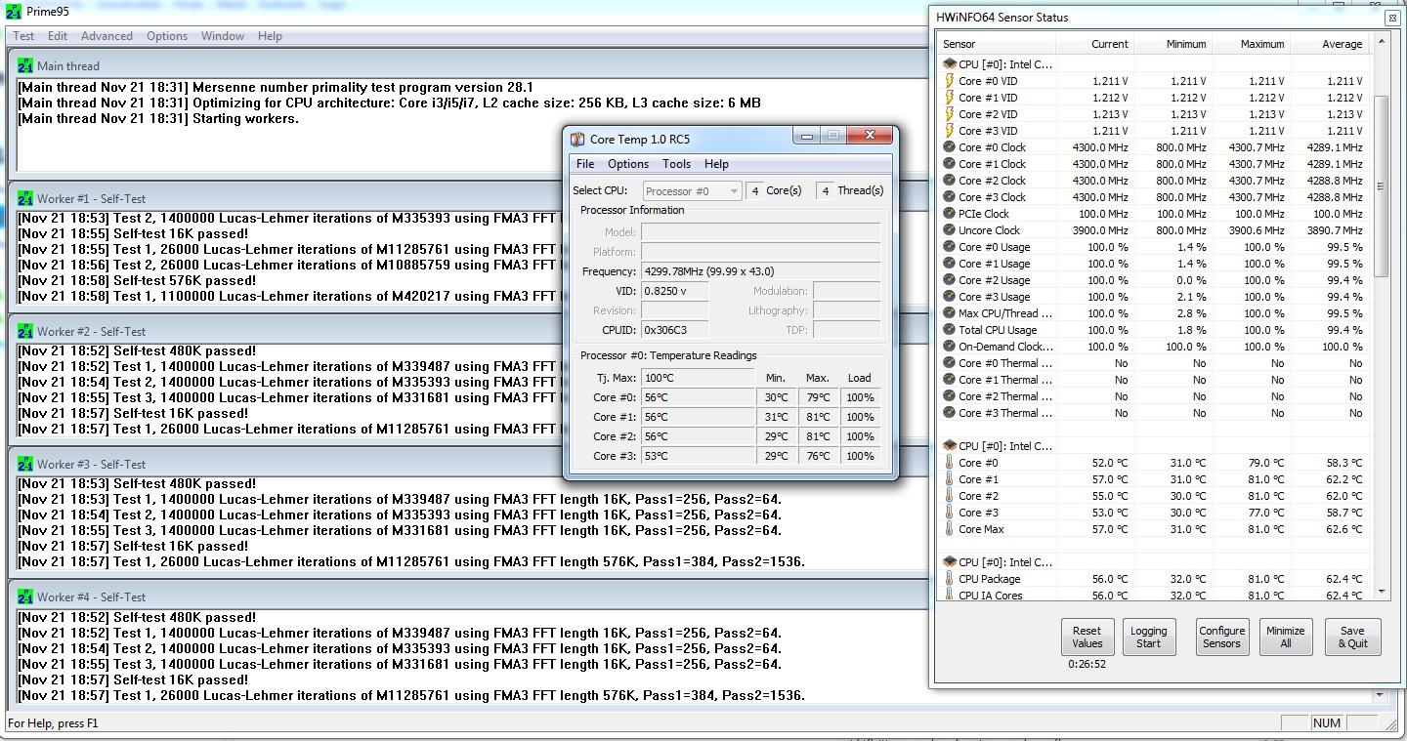Click the Tj. Max 100°C field

pos(697,378)
